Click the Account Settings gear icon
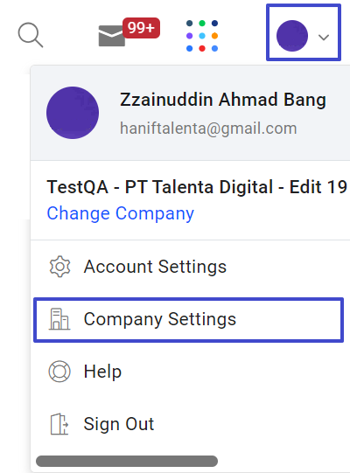Screen dimensions: 350x473 (x=59, y=267)
